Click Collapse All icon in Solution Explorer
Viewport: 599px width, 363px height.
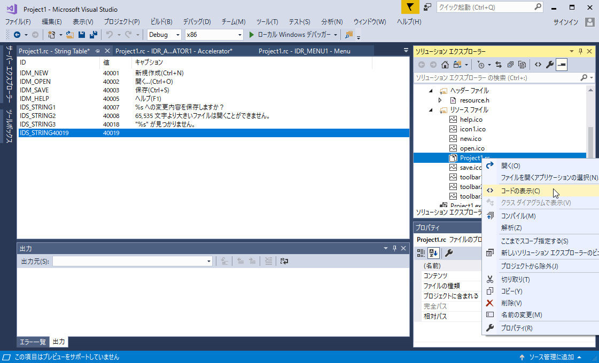(510, 65)
